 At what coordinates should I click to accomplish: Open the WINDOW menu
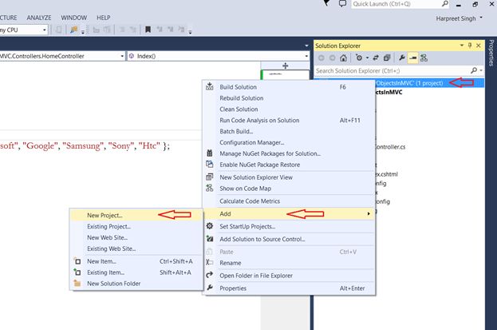click(74, 18)
